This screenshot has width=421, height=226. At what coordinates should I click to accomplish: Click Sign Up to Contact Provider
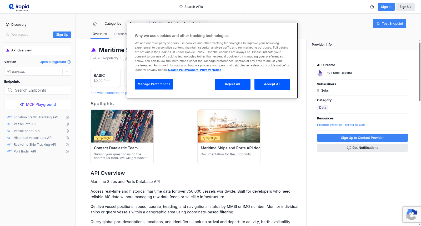(362, 138)
